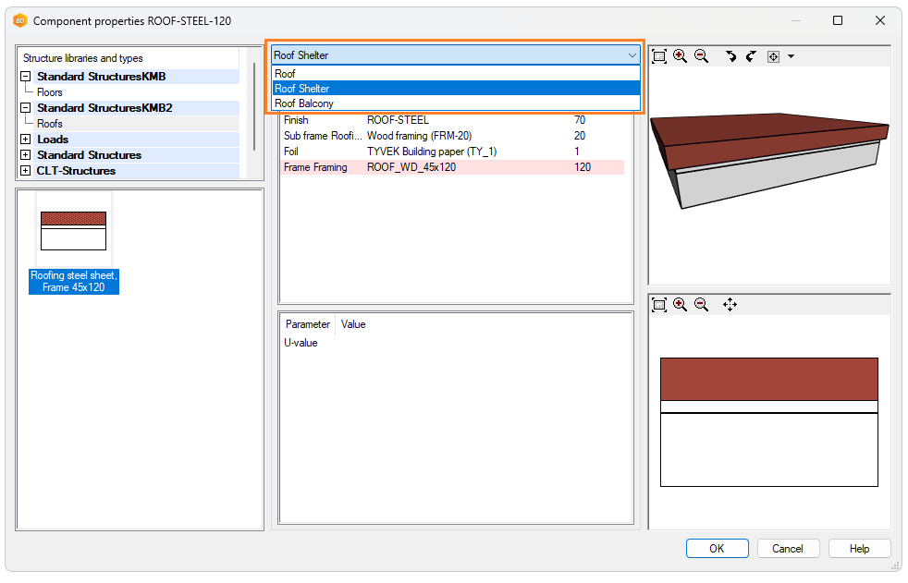Expand the CLT-Structures library node
The image size is (908, 583).
point(26,171)
